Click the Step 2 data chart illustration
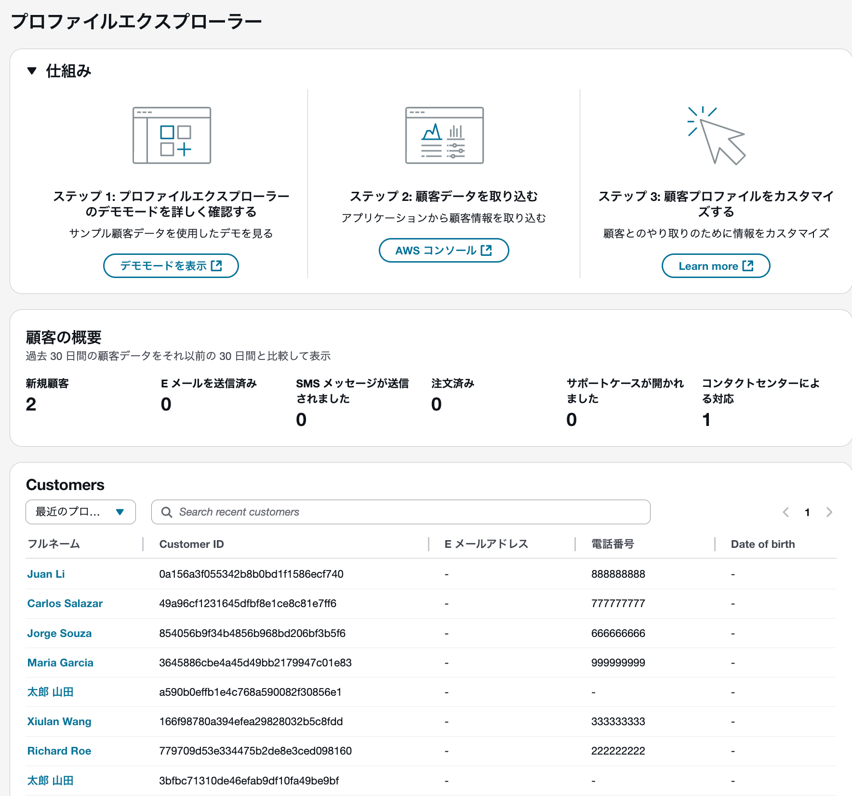The height and width of the screenshot is (796, 852). point(444,135)
